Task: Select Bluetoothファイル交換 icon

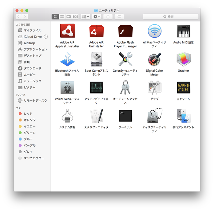Action: point(67,59)
